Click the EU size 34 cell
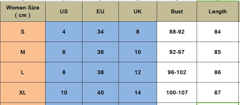The image size is (240, 105). [x=100, y=32]
